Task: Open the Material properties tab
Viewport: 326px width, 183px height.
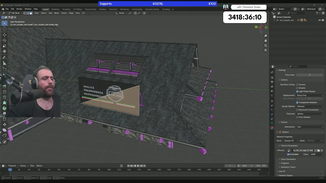Action: click(x=272, y=128)
